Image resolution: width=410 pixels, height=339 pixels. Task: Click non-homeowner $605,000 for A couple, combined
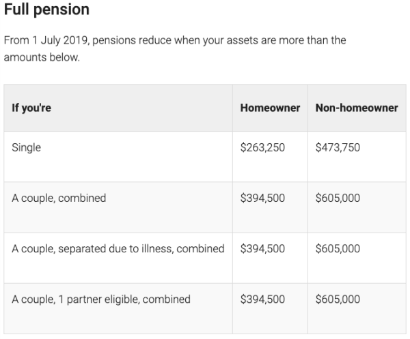pos(338,198)
